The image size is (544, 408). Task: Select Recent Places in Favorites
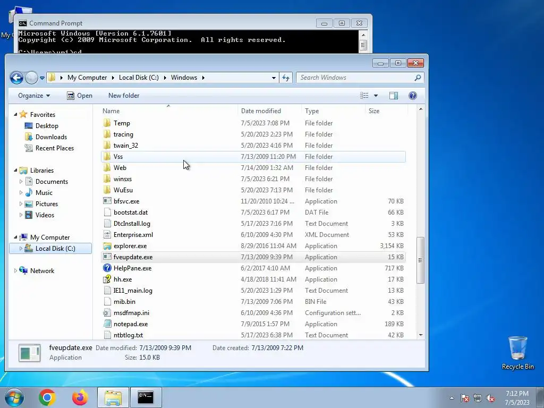point(55,148)
